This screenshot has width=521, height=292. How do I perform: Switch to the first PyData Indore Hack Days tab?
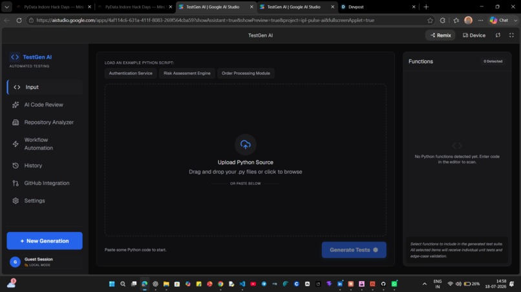coord(54,6)
